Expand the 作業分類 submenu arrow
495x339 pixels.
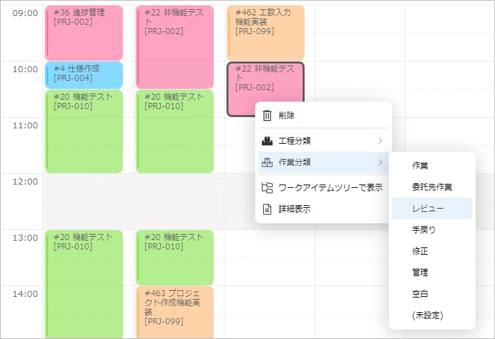pos(380,162)
